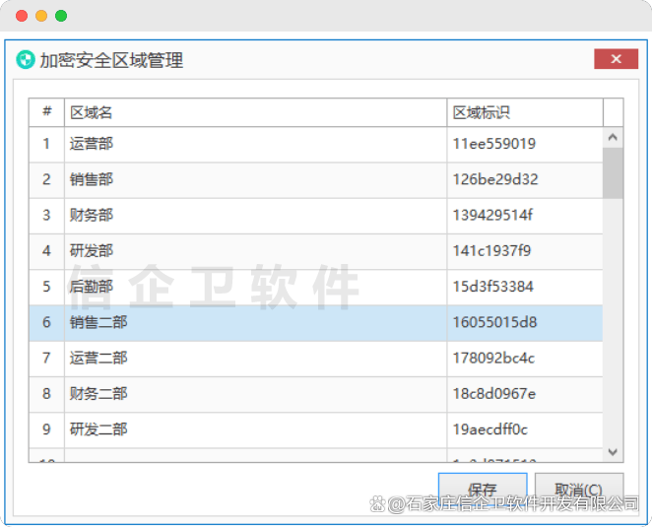The image size is (652, 527).
Task: Sort by the 区域名 column header
Action: click(x=254, y=112)
